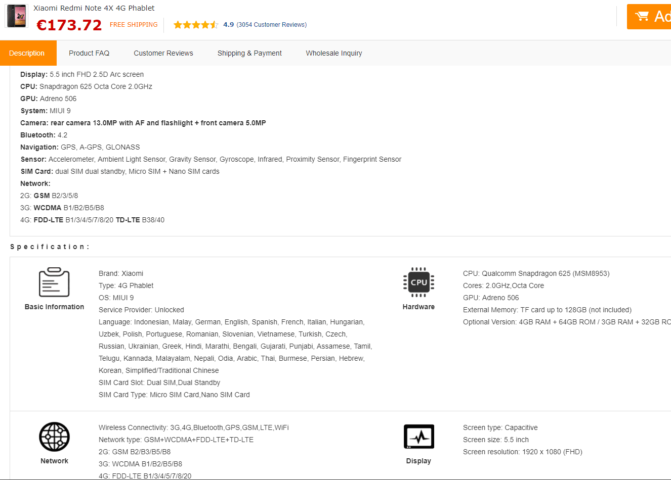Click the Network globe icon

pyautogui.click(x=54, y=437)
